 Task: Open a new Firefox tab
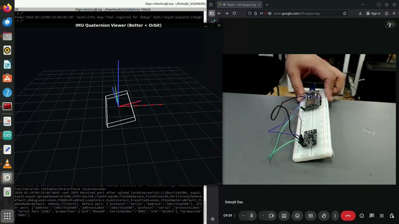[267, 5]
